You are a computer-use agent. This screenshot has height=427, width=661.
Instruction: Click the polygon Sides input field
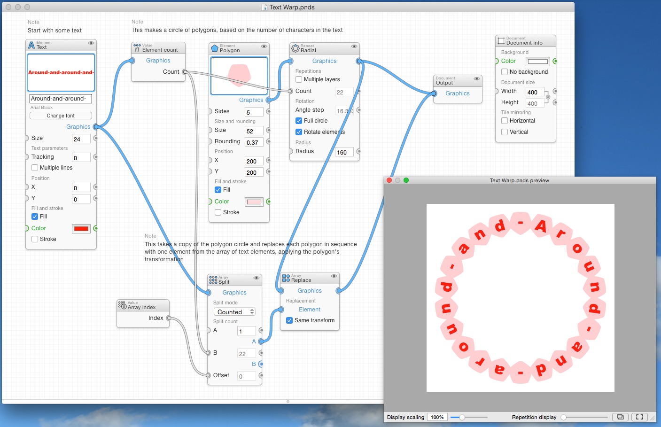pos(254,112)
